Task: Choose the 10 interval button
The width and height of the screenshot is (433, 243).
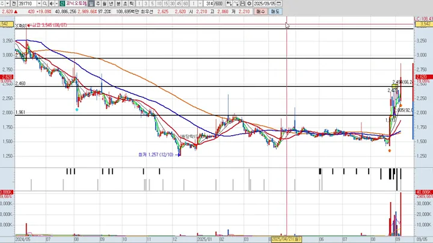Action: click(159, 4)
